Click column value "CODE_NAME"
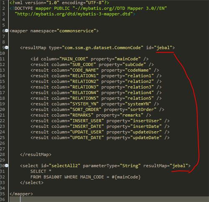 coord(84,70)
